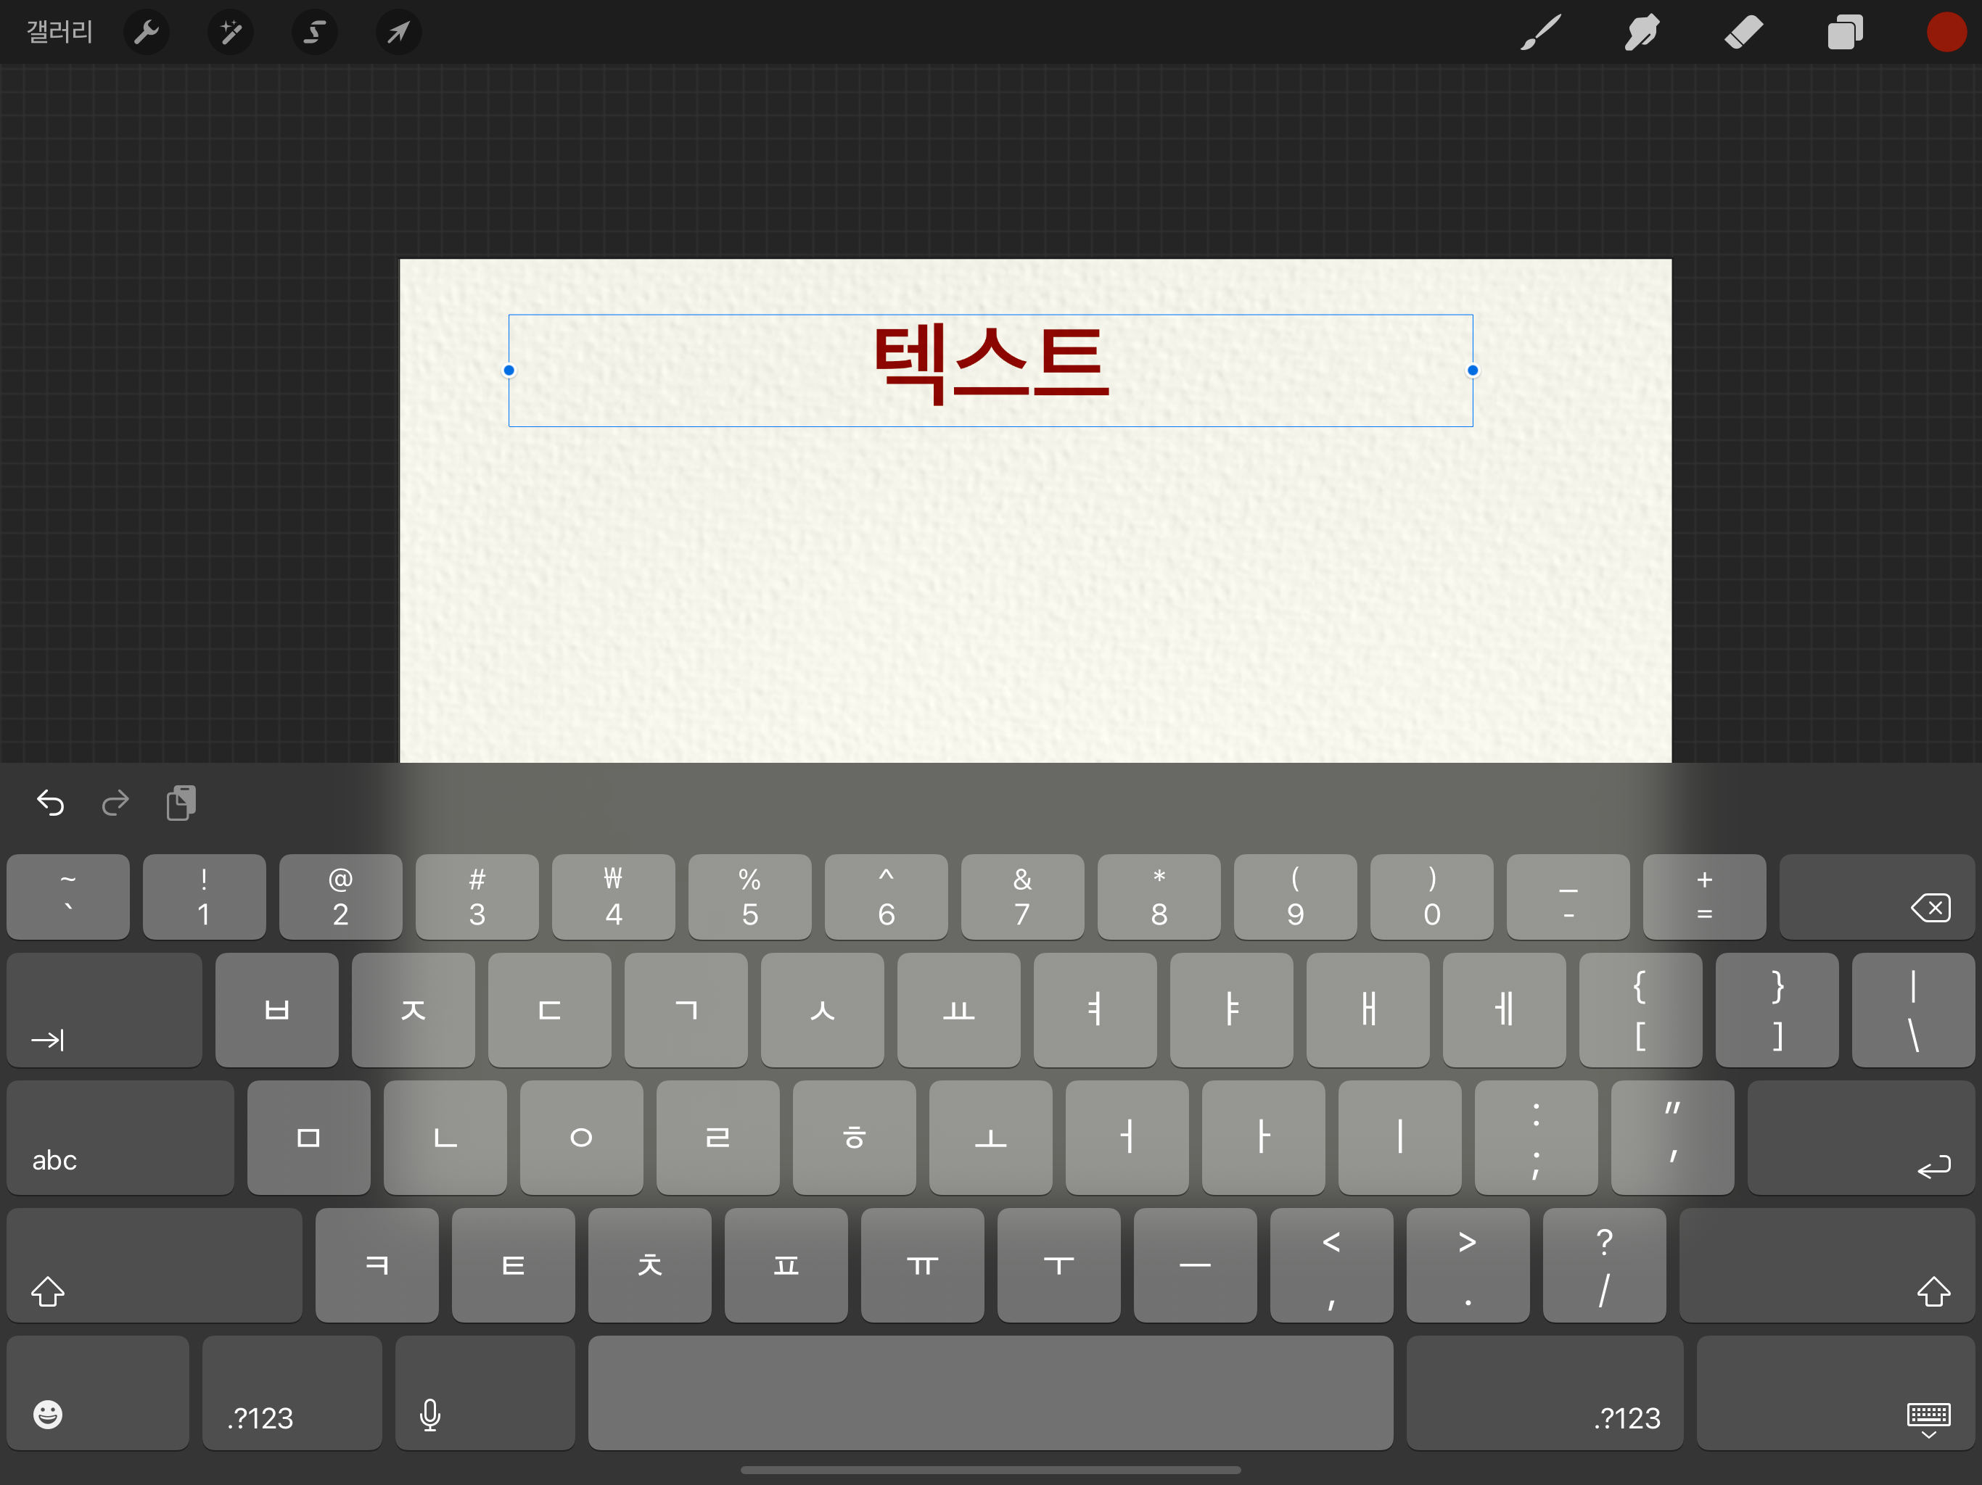Screen dimensions: 1982x1485
Task: Switch keyboard to abc layout
Action: coord(121,1138)
